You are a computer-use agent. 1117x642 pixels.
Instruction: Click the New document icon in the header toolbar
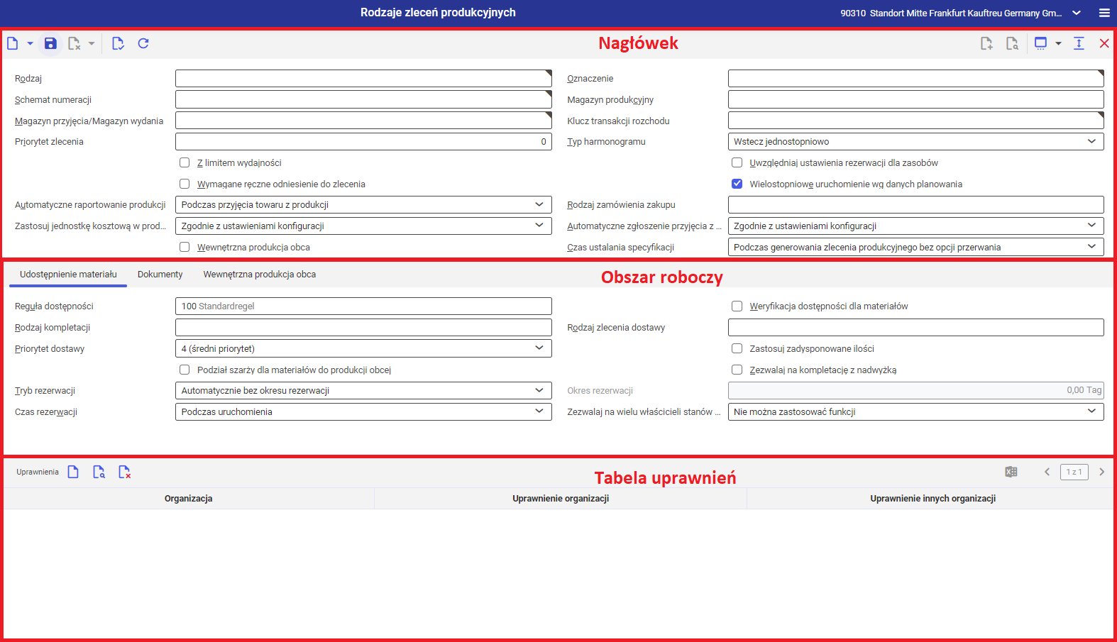(13, 43)
